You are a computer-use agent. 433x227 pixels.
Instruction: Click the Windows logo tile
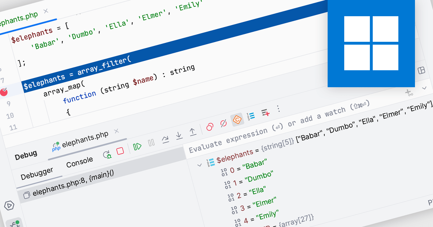371,43
